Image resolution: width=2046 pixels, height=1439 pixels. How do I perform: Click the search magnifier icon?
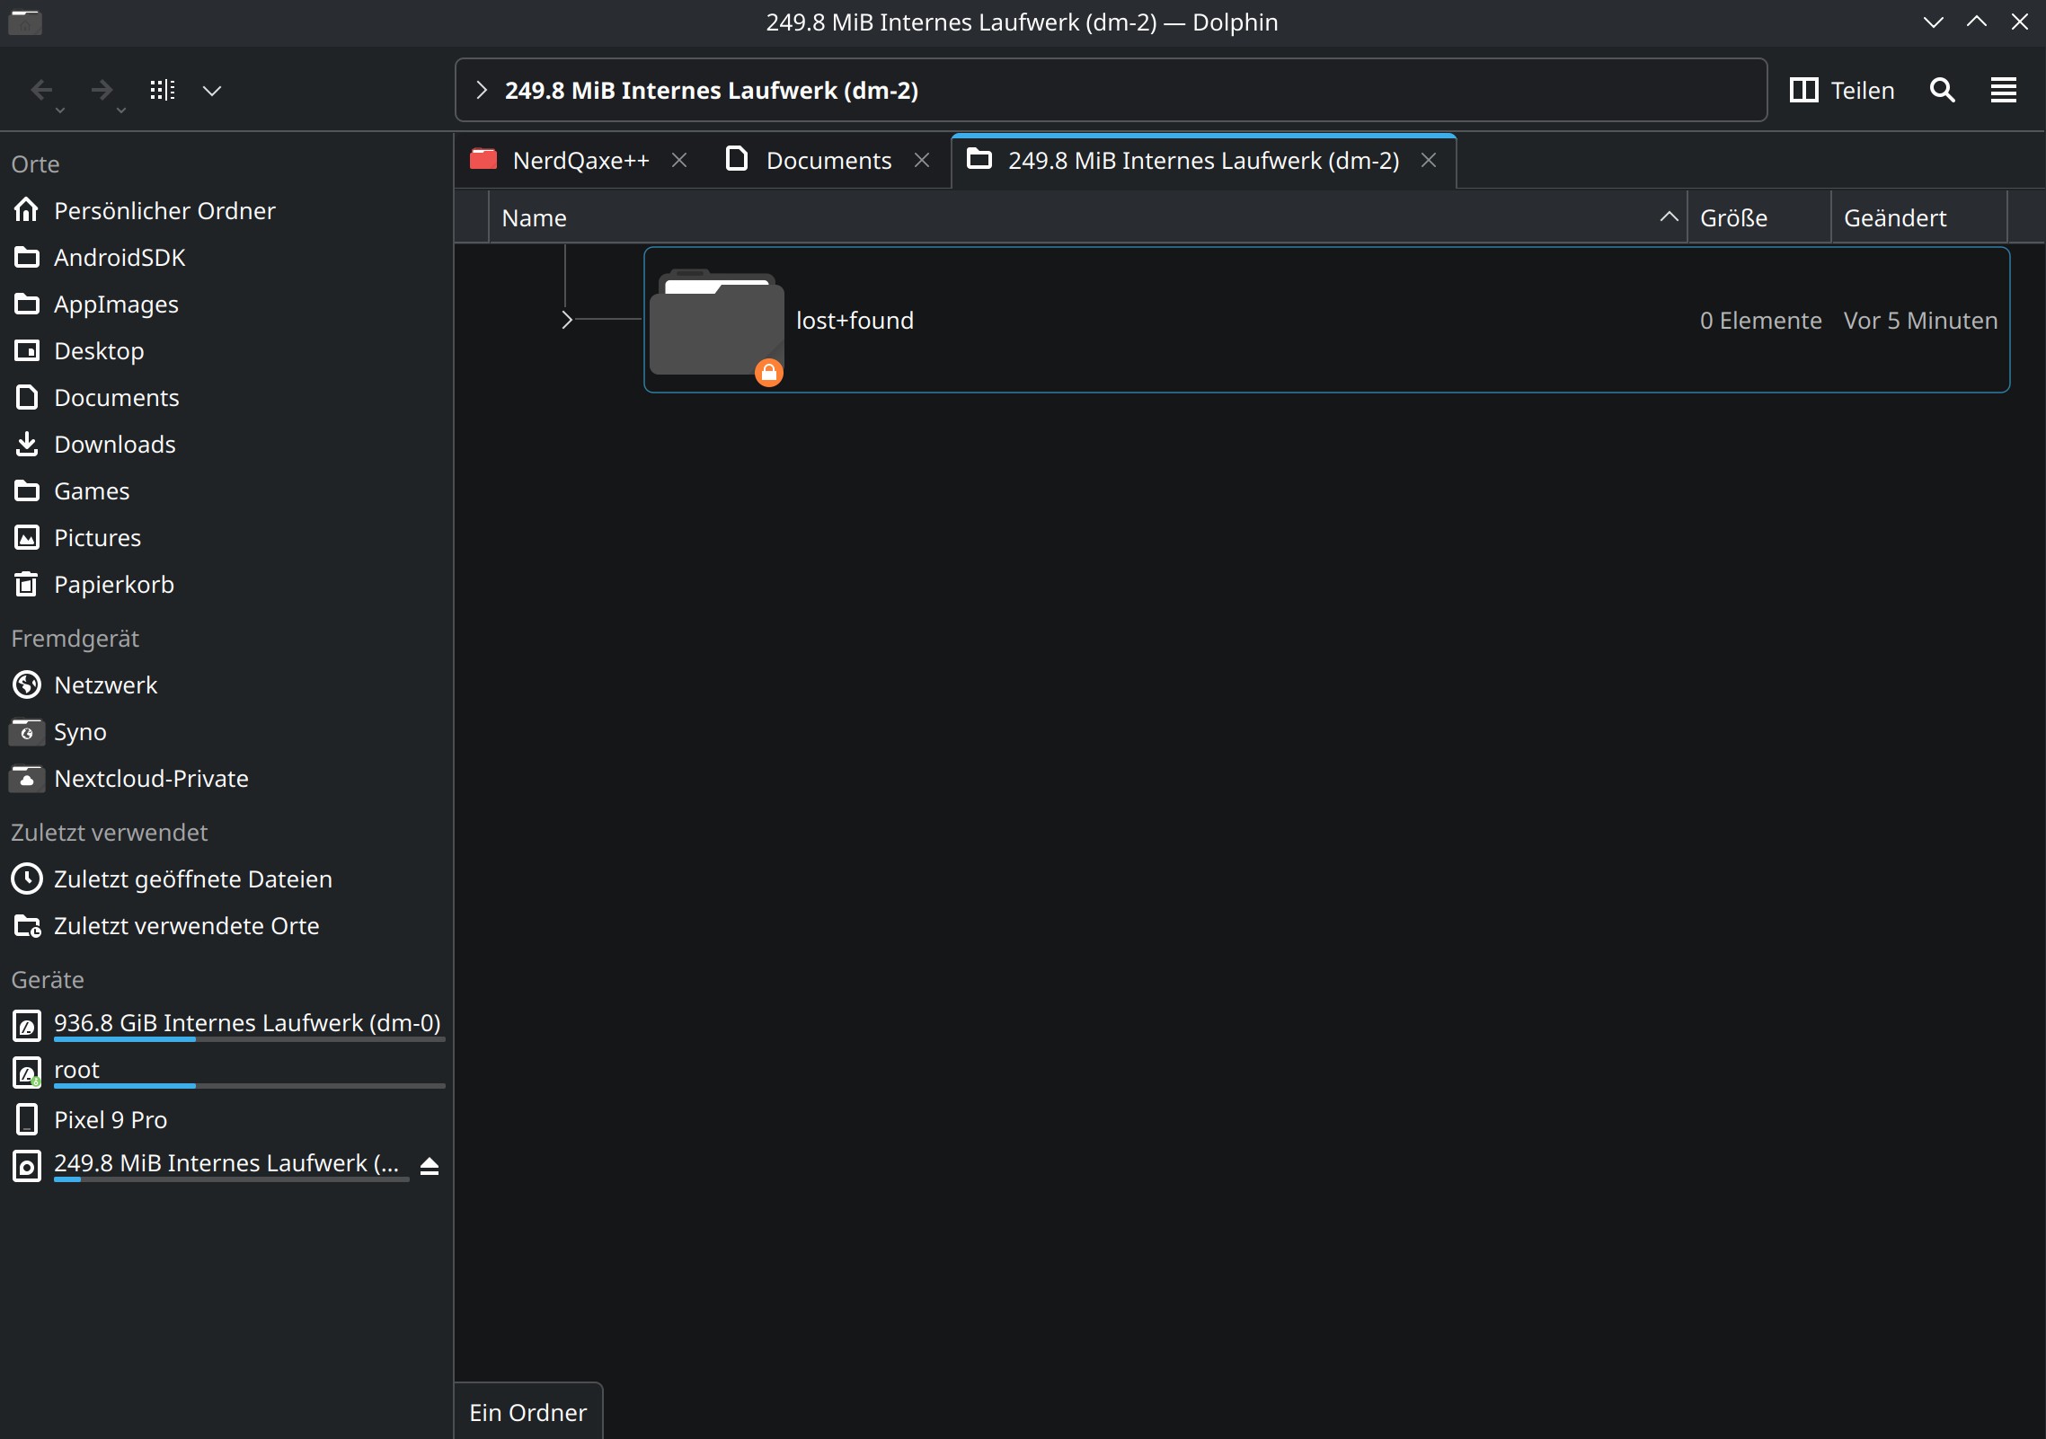[x=1942, y=90]
